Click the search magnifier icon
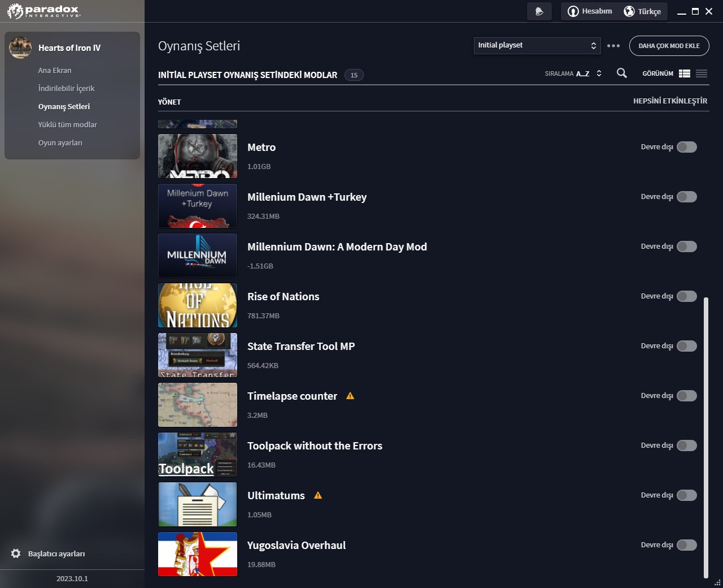Image resolution: width=723 pixels, height=588 pixels. (x=622, y=73)
